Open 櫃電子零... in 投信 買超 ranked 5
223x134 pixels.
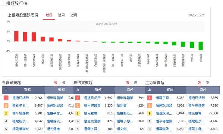tap(92, 129)
